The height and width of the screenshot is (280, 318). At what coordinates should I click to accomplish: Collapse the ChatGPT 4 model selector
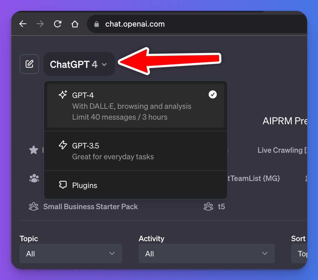pos(79,64)
